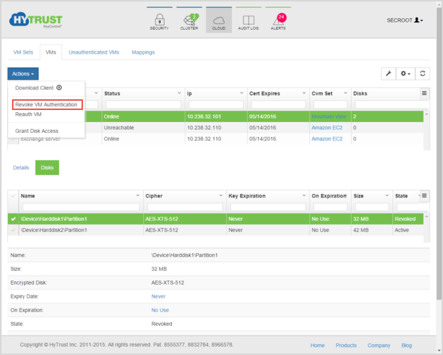Image resolution: width=443 pixels, height=355 pixels.
Task: Open the Actions dropdown button
Action: click(23, 74)
